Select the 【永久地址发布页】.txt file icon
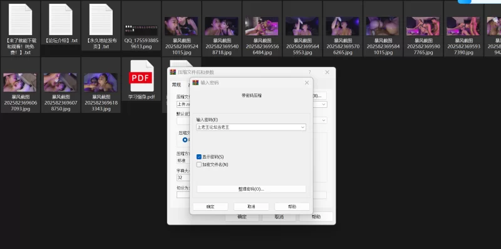 click(x=101, y=19)
